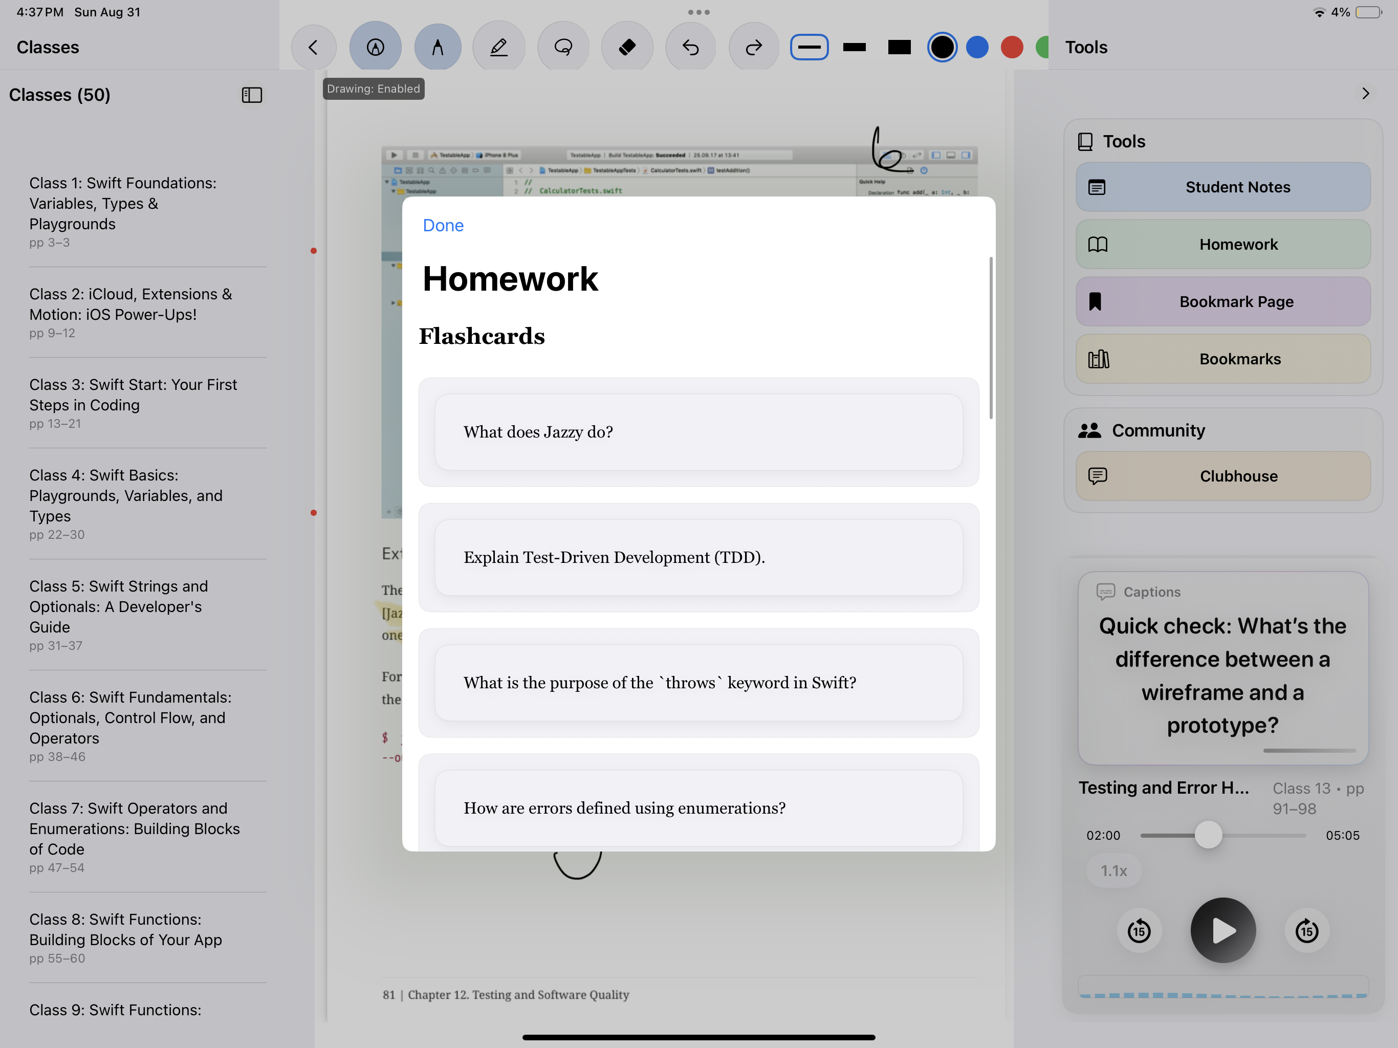Select the thin stroke width option
1398x1048 pixels.
[809, 48]
